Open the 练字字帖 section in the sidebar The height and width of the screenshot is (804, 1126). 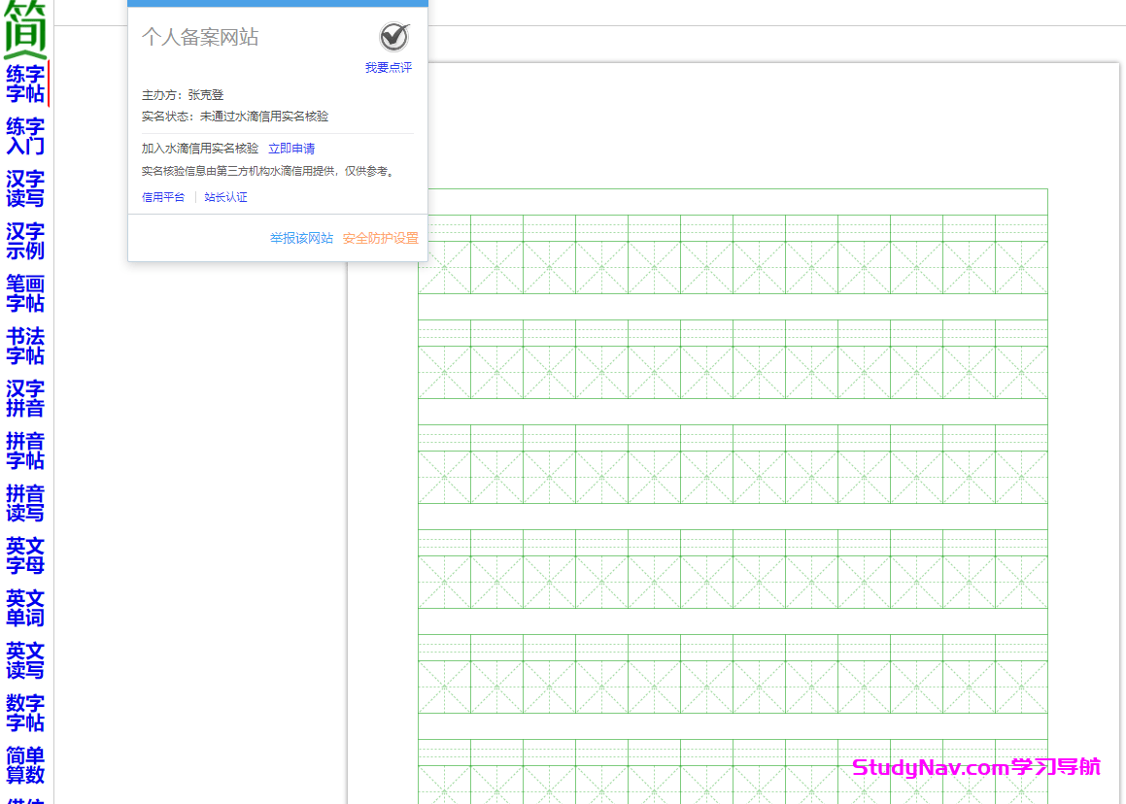(x=25, y=83)
